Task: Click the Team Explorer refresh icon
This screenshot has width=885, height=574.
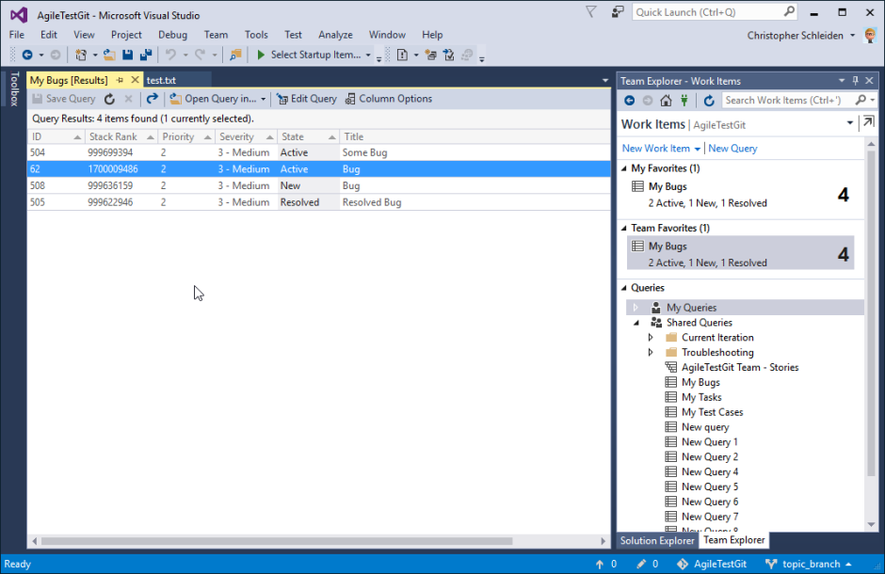Action: click(x=707, y=100)
